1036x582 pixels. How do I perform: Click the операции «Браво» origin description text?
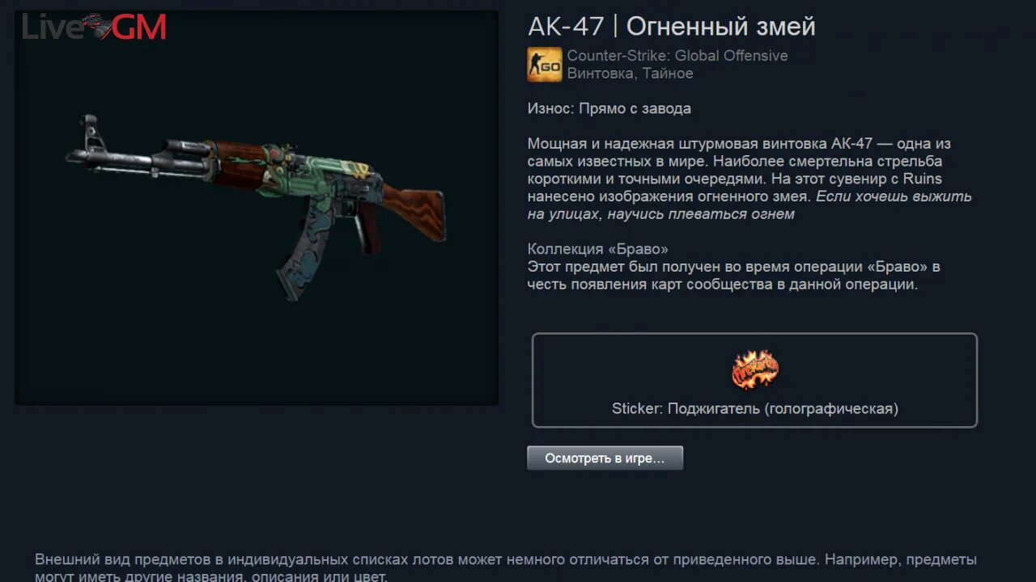pos(733,276)
